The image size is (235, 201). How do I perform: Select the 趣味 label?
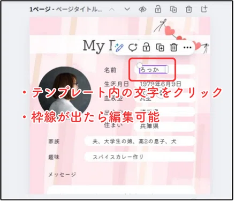click(54, 157)
